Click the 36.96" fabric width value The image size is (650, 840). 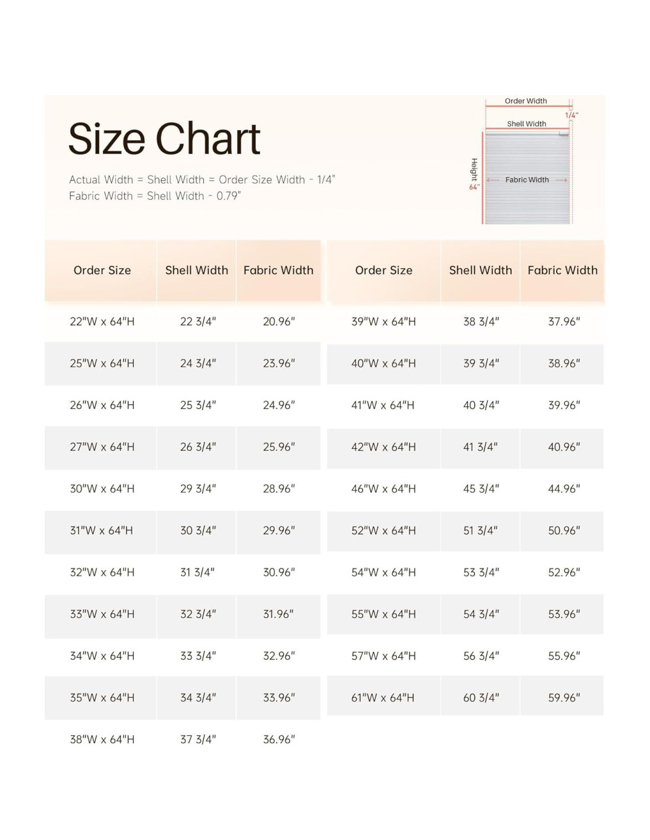point(279,740)
